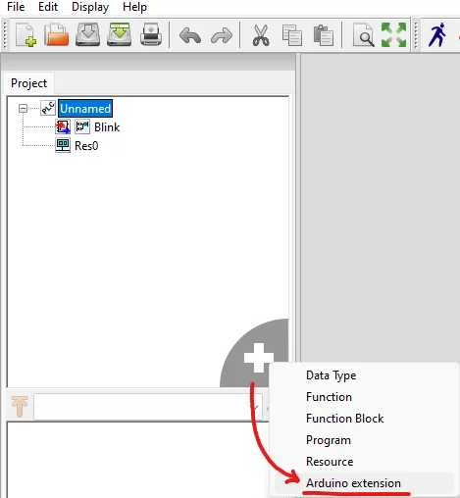
Task: Open the Help menu
Action: [134, 7]
